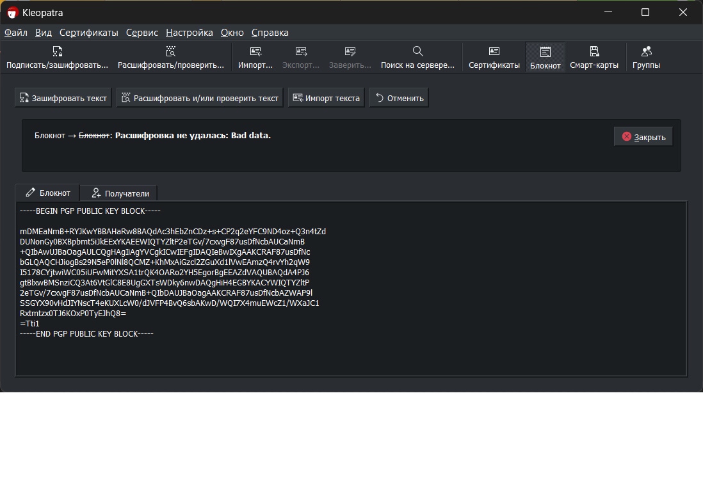
Task: Click the Заверить... toolbar icon
Action: [350, 51]
